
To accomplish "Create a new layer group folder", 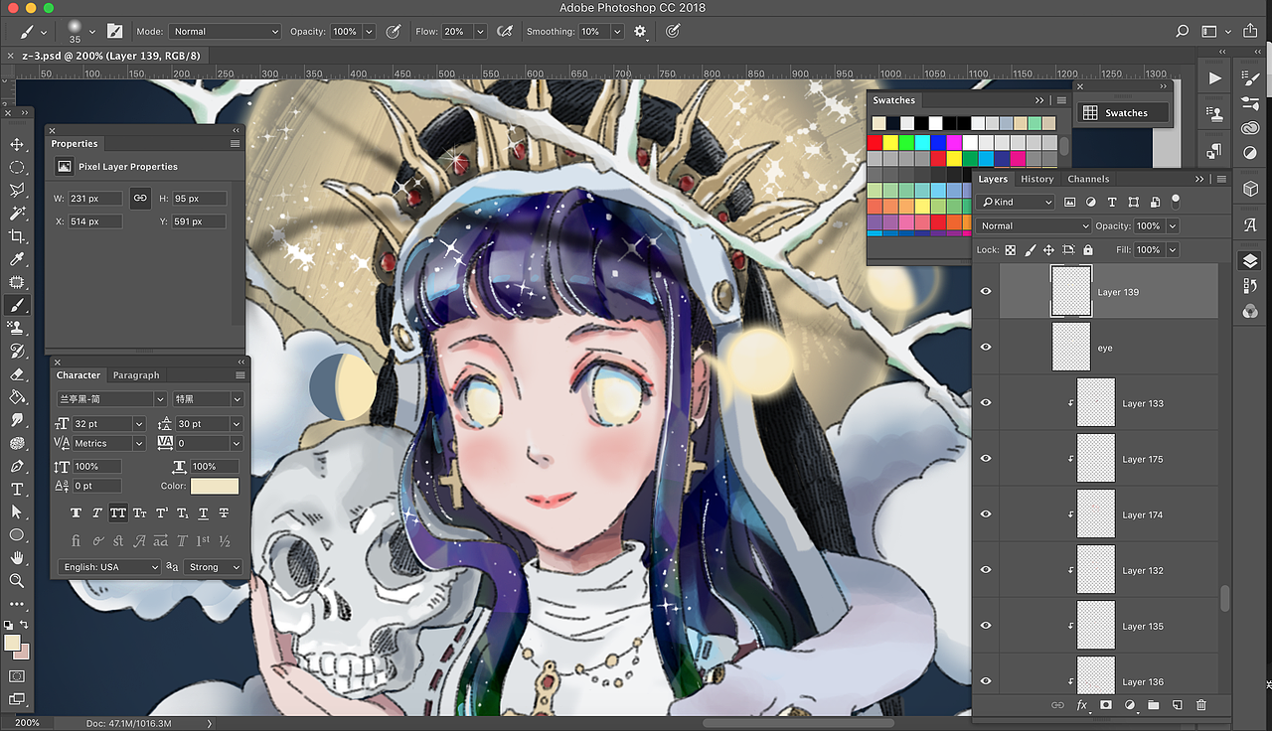I will (1153, 705).
